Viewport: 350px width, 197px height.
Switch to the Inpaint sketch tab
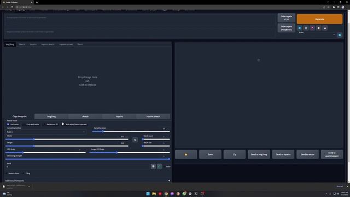point(48,44)
